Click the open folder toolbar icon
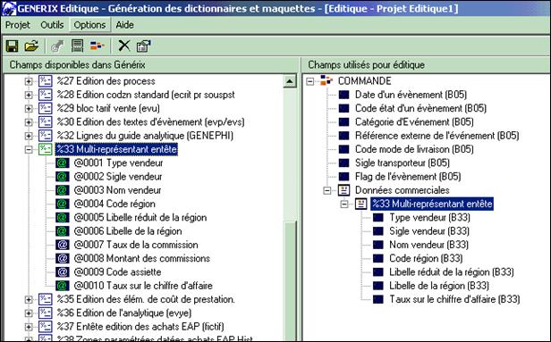Screen dimensions: 551x342 click(x=31, y=46)
